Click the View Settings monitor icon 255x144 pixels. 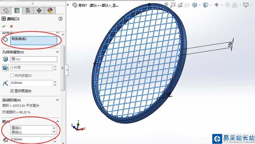coord(246,5)
